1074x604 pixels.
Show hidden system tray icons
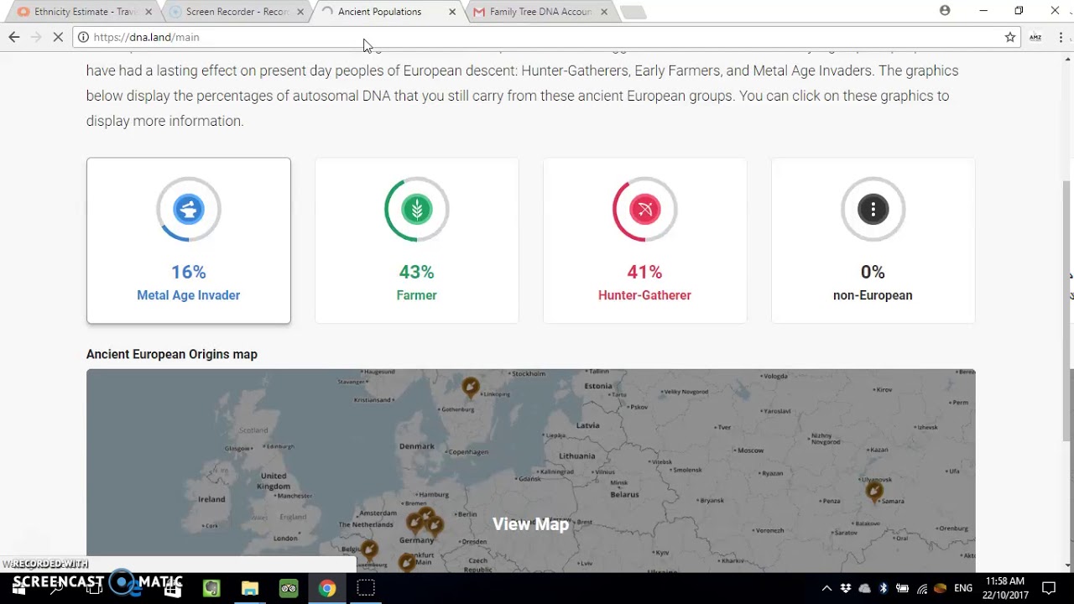tap(826, 588)
